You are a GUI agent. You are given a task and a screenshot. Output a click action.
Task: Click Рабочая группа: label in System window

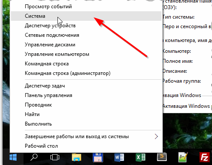tap(182, 81)
